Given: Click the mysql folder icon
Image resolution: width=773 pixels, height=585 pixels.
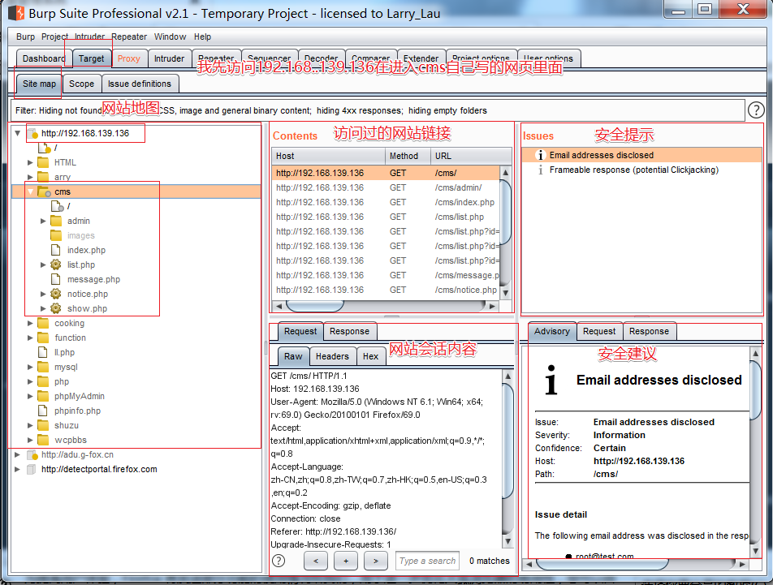Looking at the screenshot, I should (x=43, y=367).
